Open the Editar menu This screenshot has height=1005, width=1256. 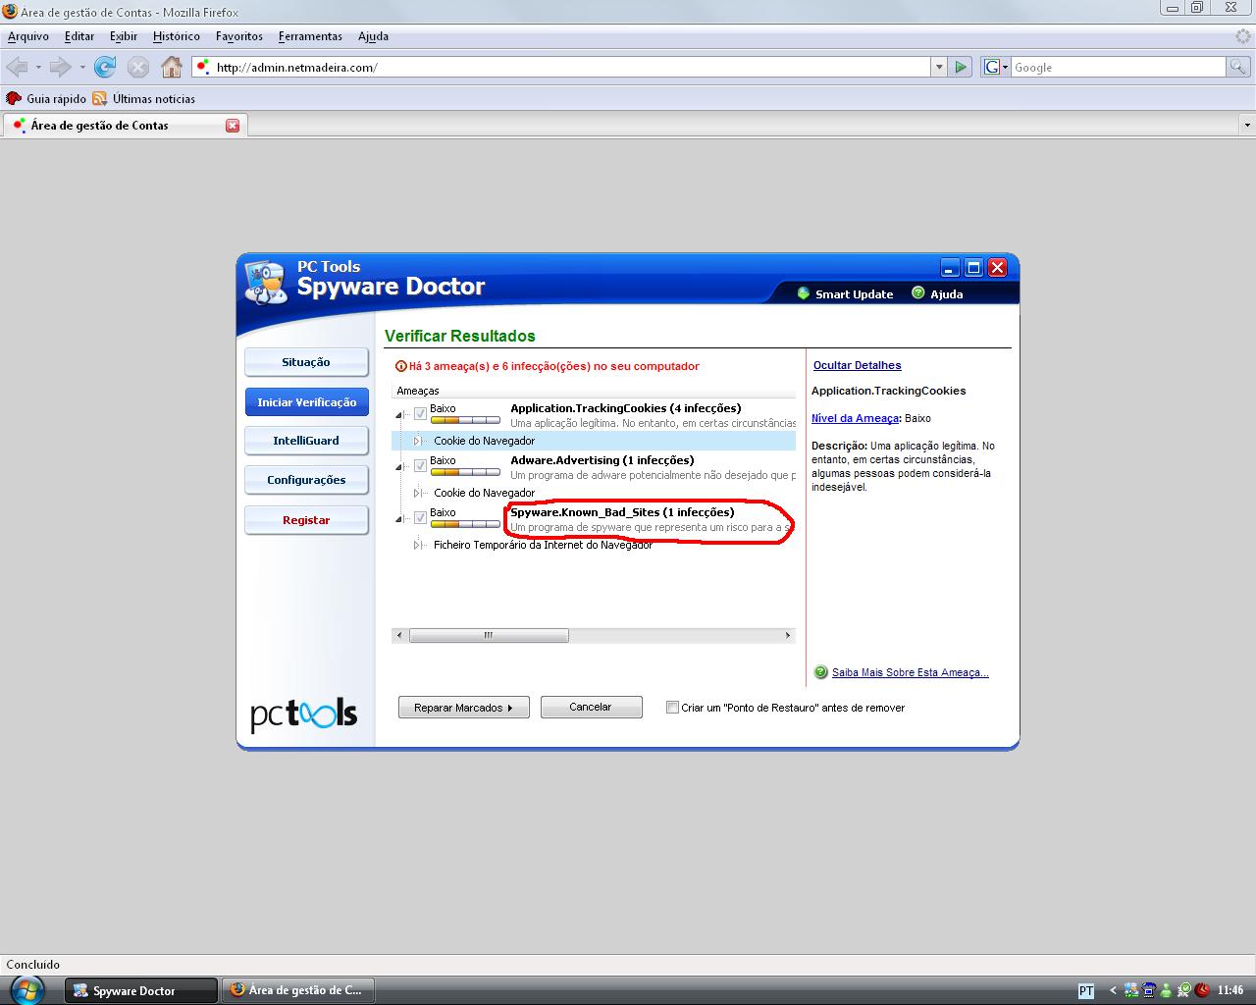79,36
